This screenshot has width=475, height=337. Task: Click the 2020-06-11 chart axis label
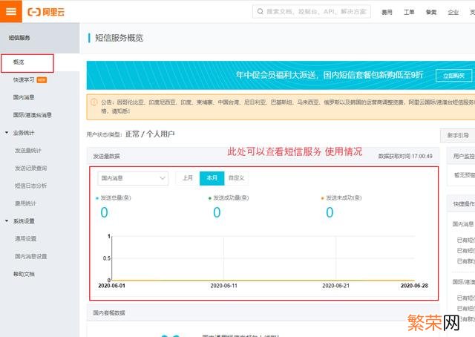click(224, 286)
